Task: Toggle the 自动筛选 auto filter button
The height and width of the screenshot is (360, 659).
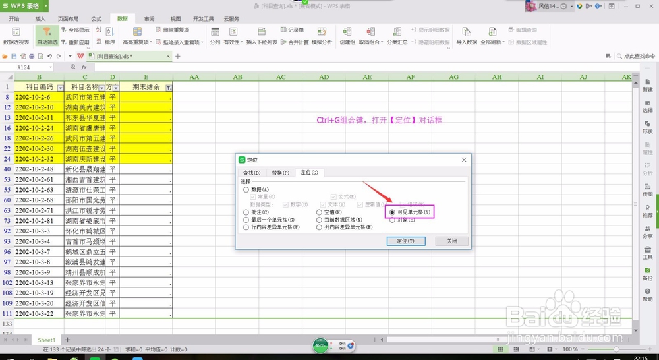Action: [47, 36]
